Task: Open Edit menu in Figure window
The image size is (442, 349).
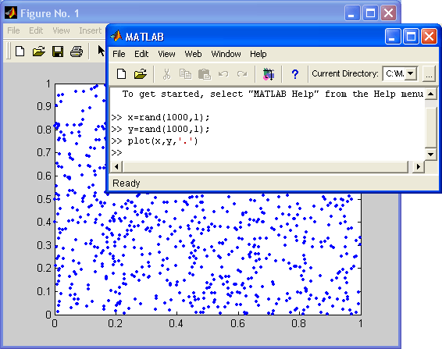Action: tap(36, 30)
